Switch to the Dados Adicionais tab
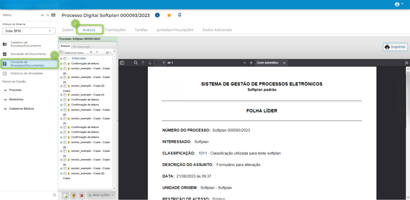The width and height of the screenshot is (410, 200). pyautogui.click(x=217, y=30)
